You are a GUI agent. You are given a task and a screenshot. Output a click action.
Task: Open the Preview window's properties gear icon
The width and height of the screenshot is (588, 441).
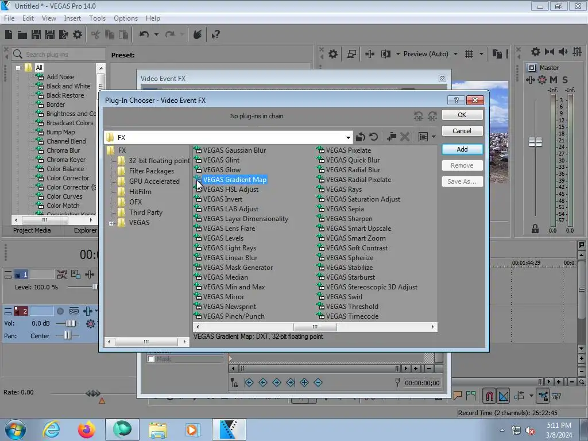coord(332,54)
